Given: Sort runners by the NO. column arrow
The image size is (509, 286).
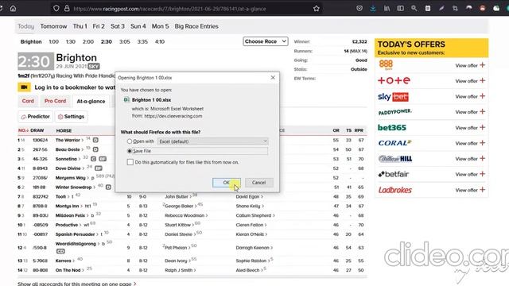Looking at the screenshot, I should coord(27,130).
